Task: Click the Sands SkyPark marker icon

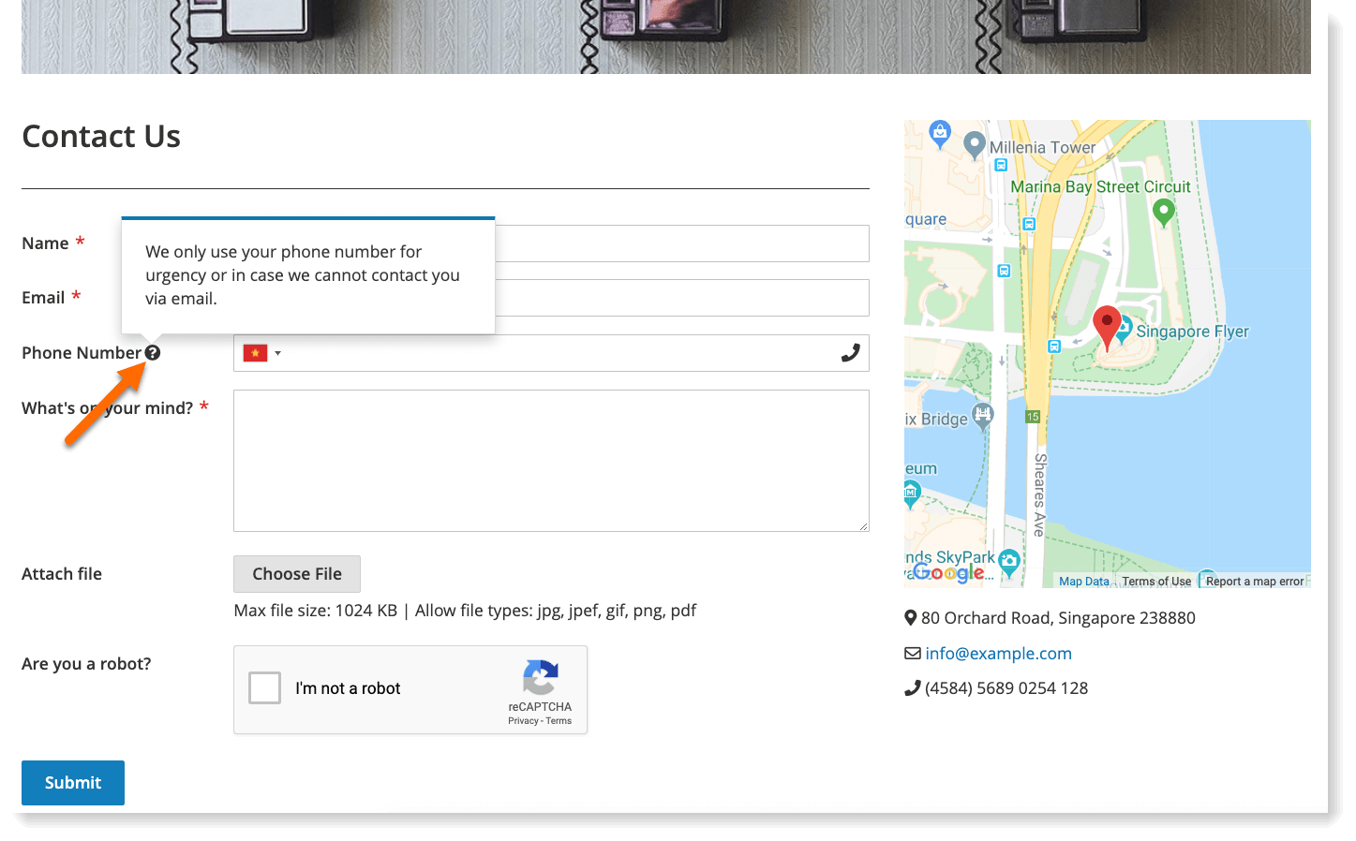Action: [1008, 562]
